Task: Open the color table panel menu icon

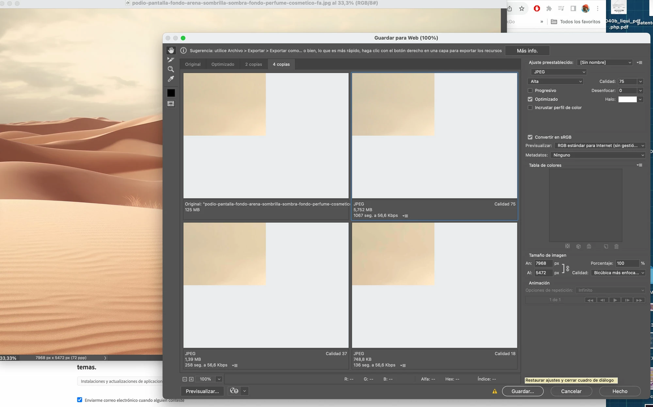Action: [640, 165]
